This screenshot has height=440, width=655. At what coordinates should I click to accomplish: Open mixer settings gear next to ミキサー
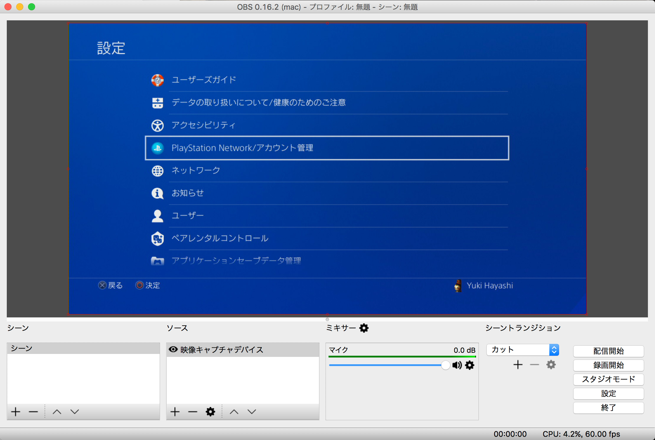[364, 328]
